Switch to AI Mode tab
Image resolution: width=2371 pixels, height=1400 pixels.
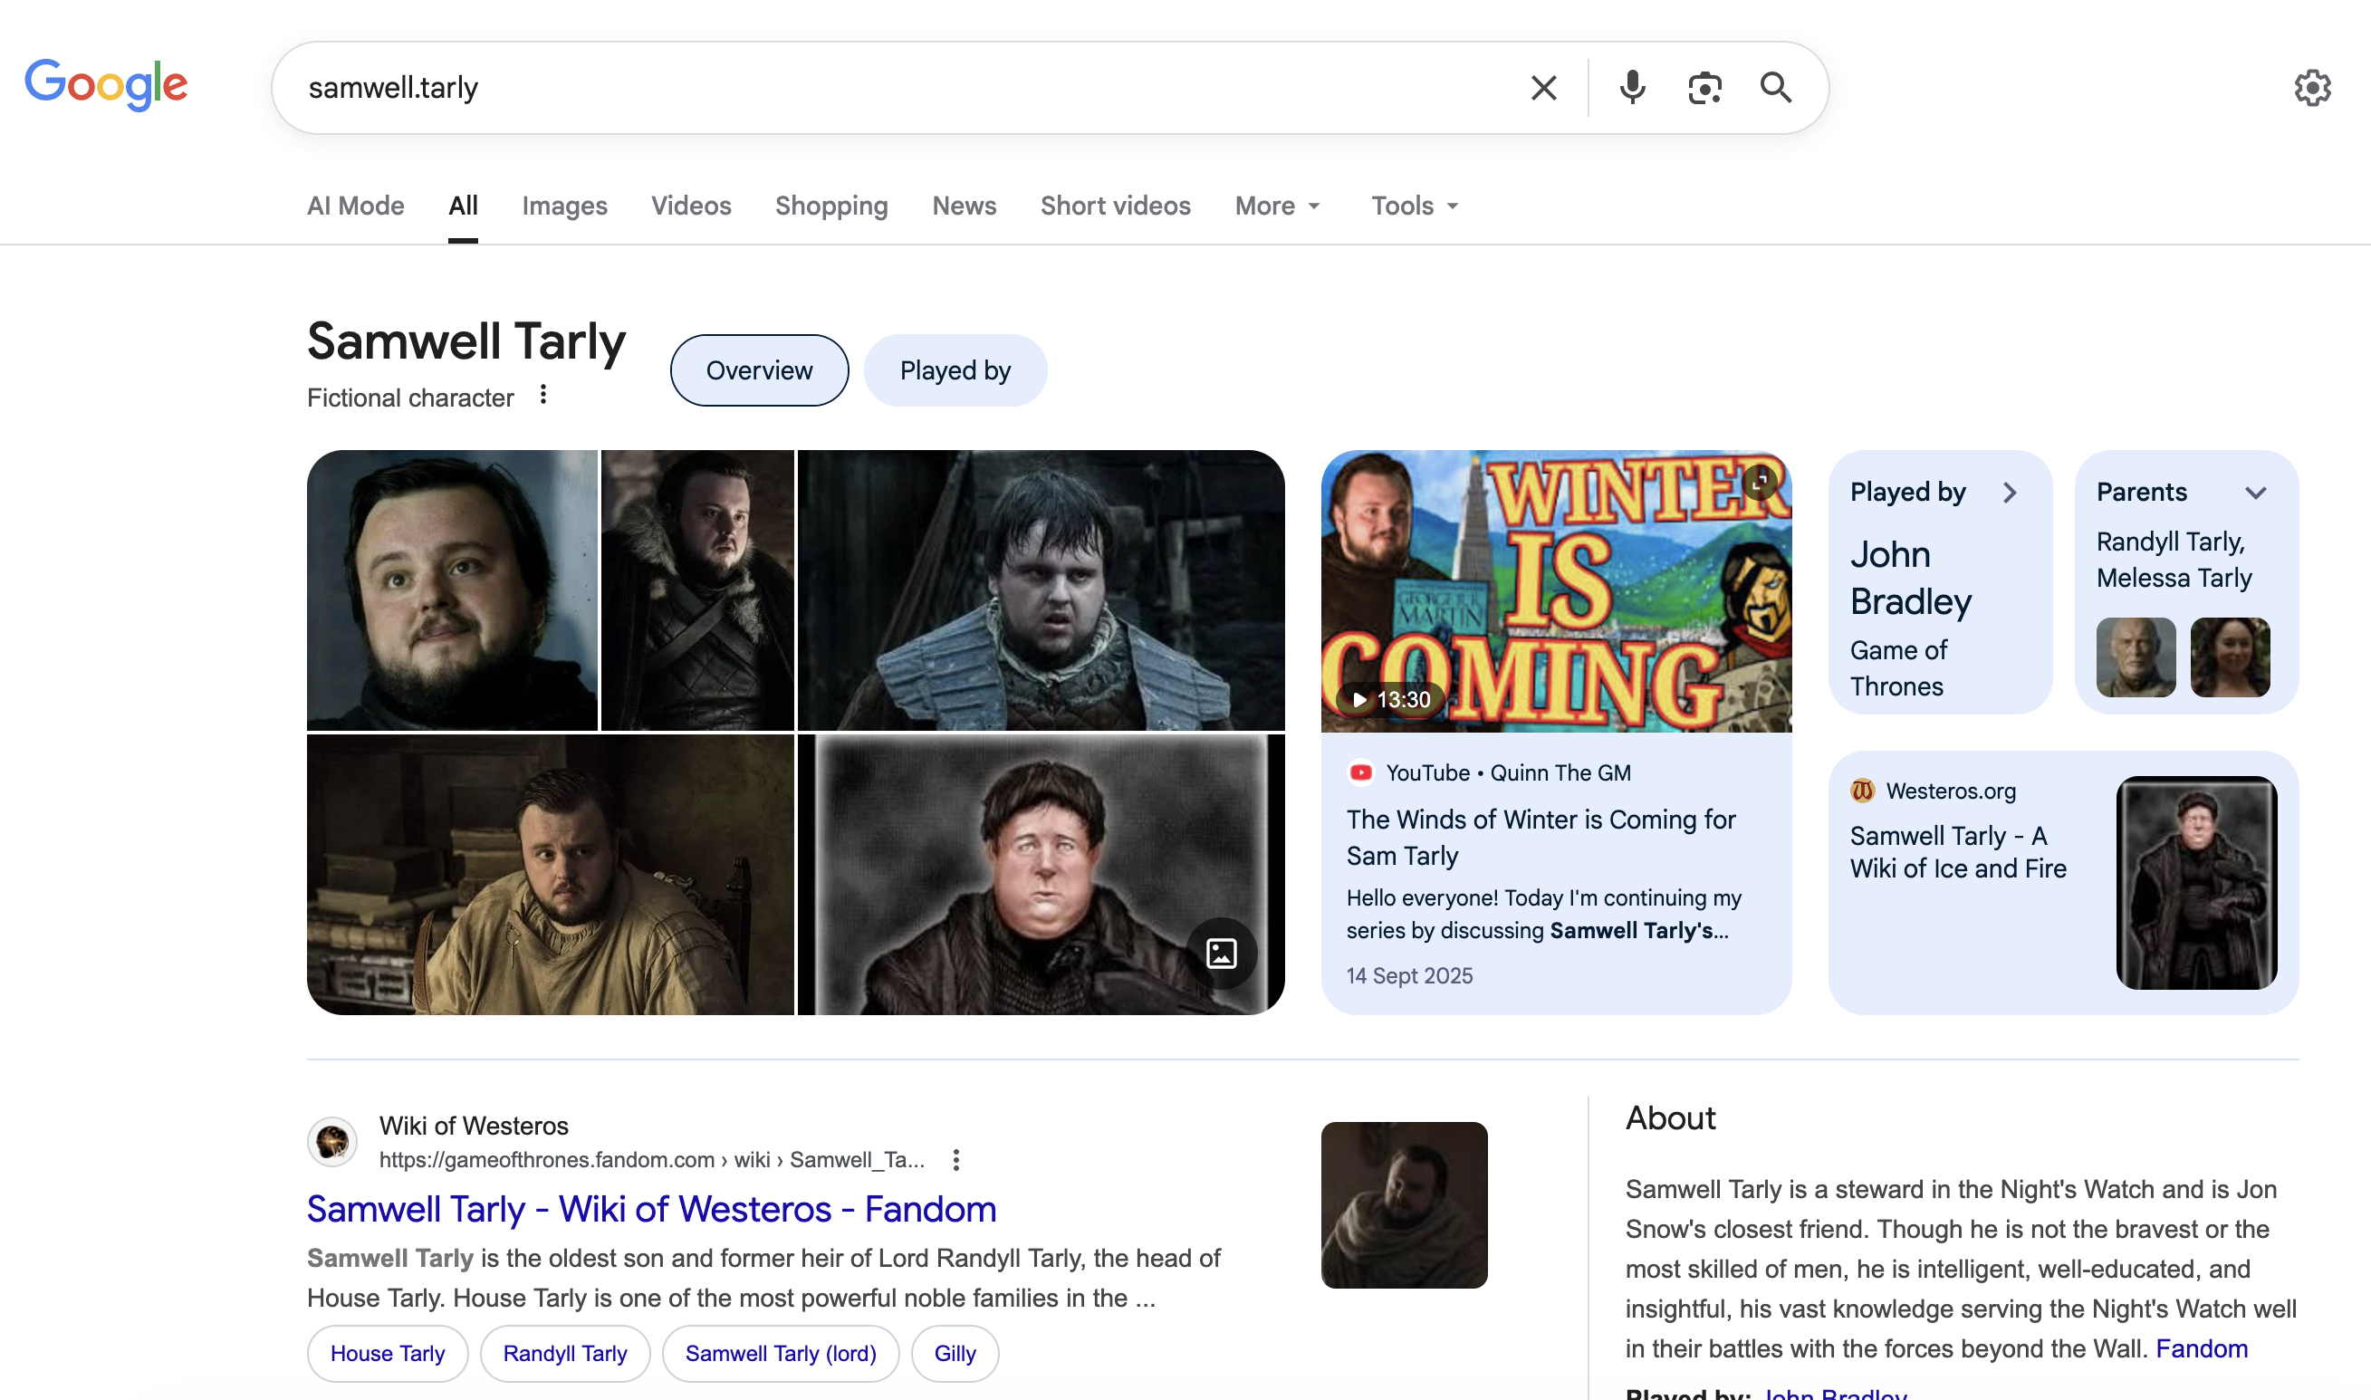coord(356,206)
